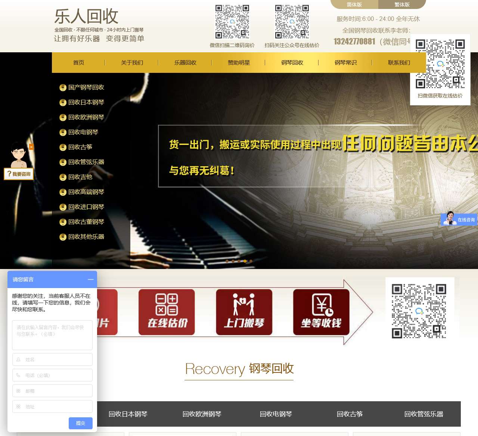Click the person icon in the 姓名 field
Image resolution: width=478 pixels, height=436 pixels.
pyautogui.click(x=18, y=359)
